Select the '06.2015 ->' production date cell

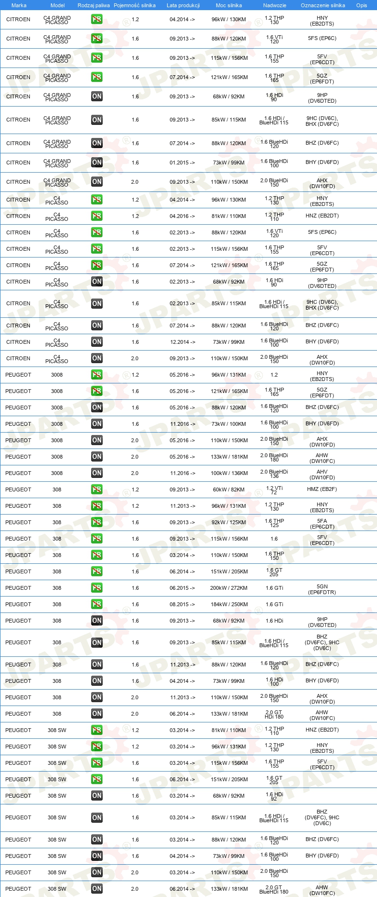point(182,588)
